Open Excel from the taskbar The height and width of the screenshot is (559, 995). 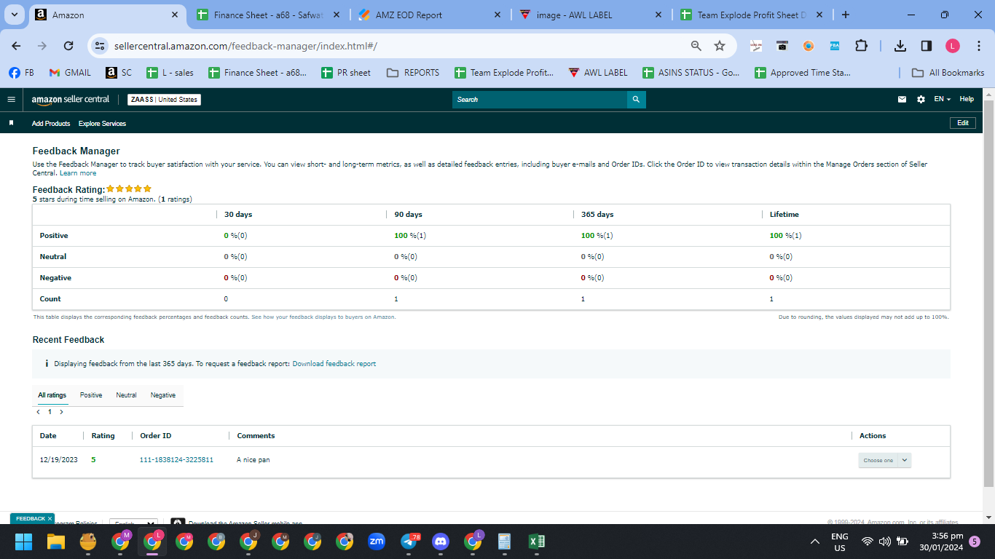(537, 542)
